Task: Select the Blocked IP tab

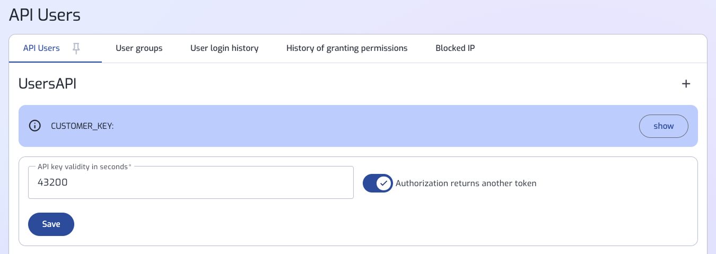Action: click(455, 48)
